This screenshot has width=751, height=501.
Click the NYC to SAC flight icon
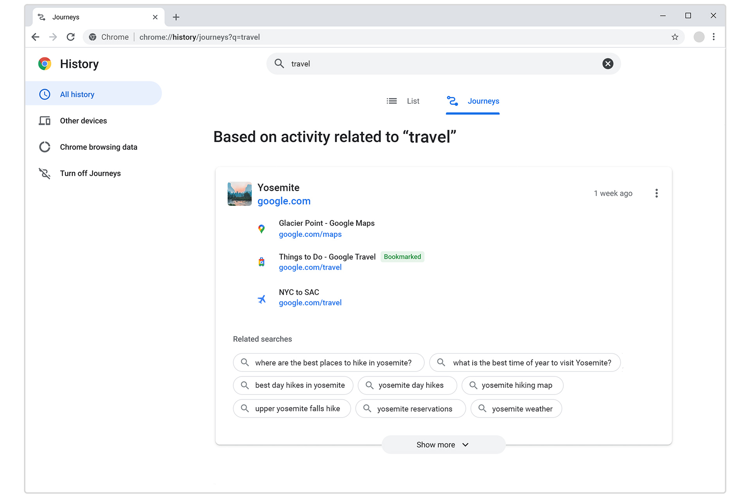pos(262,297)
